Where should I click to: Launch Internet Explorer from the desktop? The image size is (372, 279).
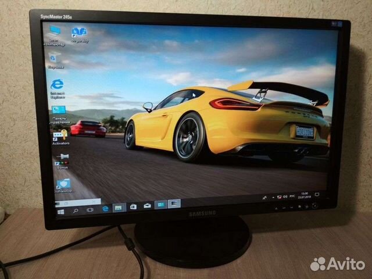57,88
